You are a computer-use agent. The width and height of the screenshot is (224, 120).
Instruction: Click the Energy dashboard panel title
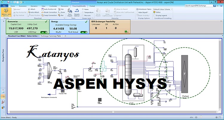pyautogui.click(x=54, y=21)
